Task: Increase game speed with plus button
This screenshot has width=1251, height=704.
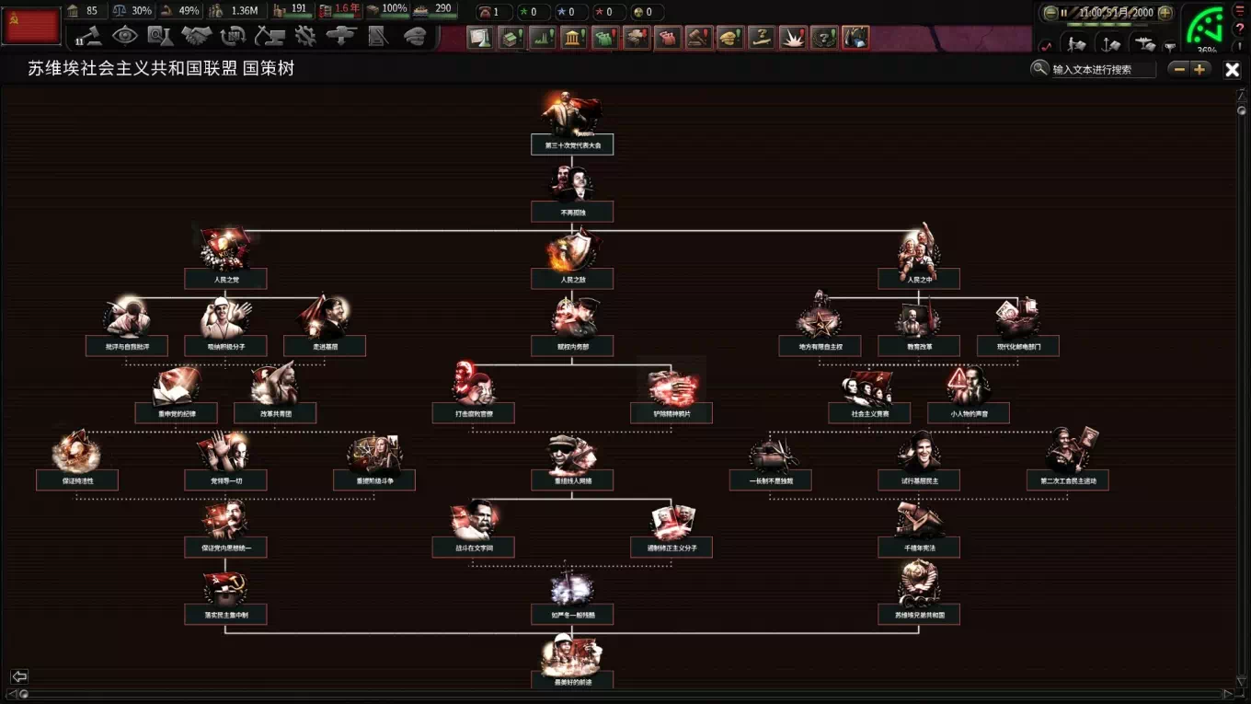Action: 1165,13
